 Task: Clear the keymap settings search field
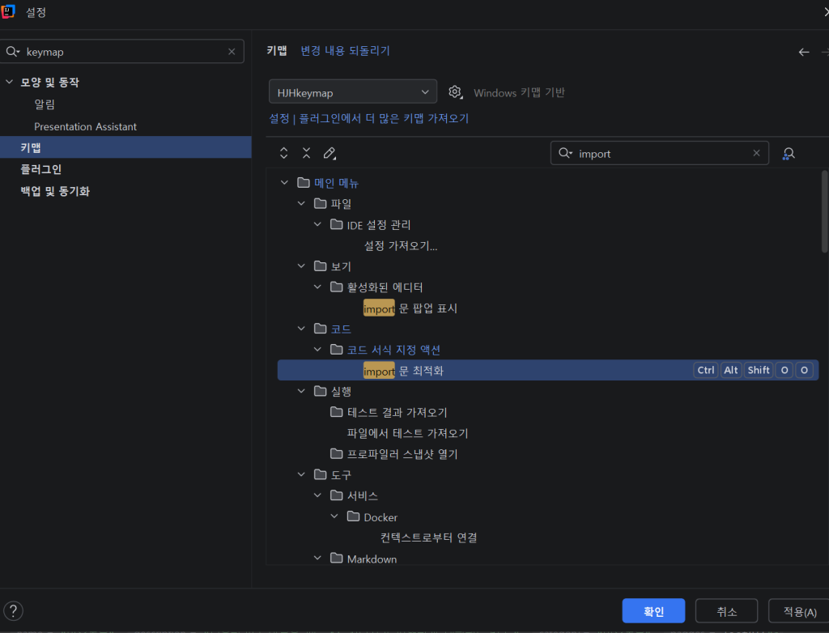[x=232, y=52]
